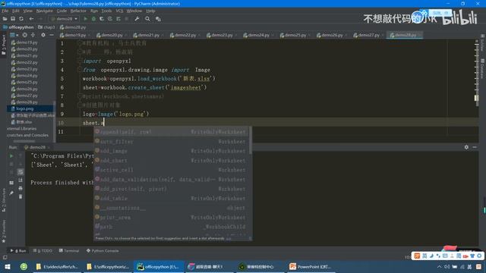Viewport: 486px width, 273px height.
Task: Switch to demo19.py editor tab
Action: [x=75, y=36]
